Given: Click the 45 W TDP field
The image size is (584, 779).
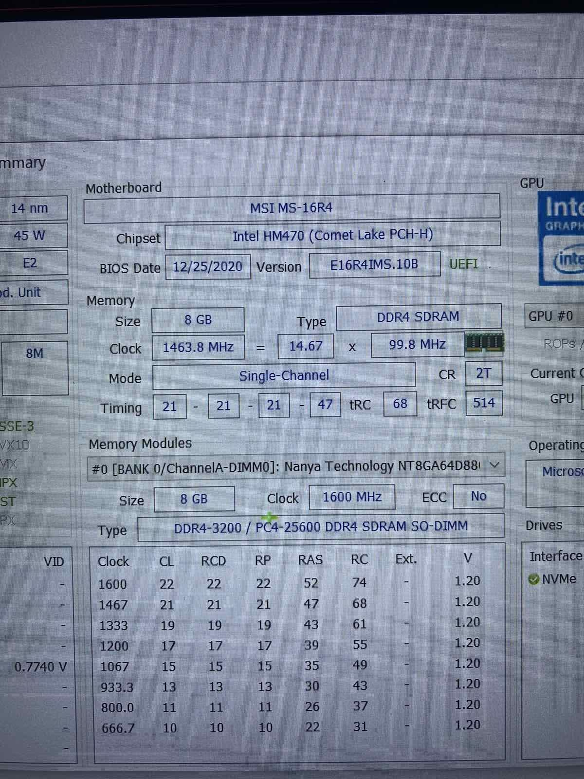Looking at the screenshot, I should point(33,236).
